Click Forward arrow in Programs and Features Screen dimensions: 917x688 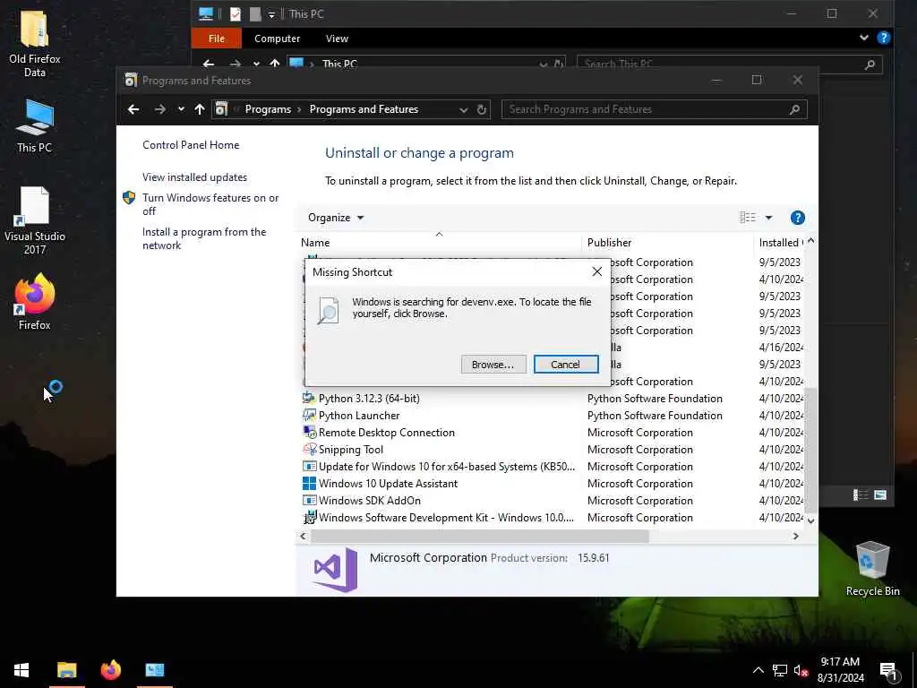click(x=159, y=108)
